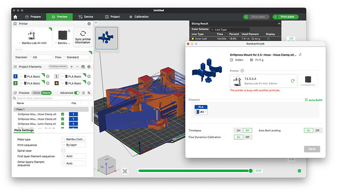Edit the print job name
This screenshot has width=337, height=192.
[x=300, y=55]
